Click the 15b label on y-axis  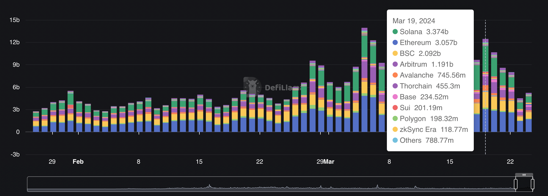tap(14, 20)
